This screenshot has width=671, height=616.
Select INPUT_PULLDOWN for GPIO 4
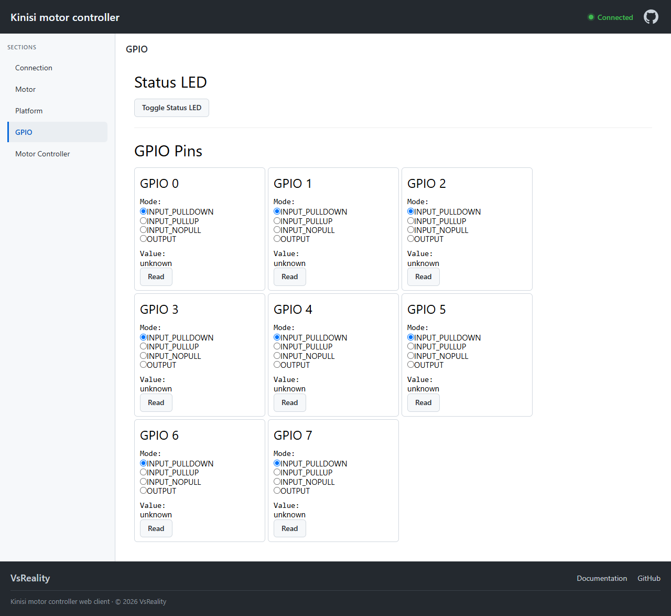click(277, 337)
